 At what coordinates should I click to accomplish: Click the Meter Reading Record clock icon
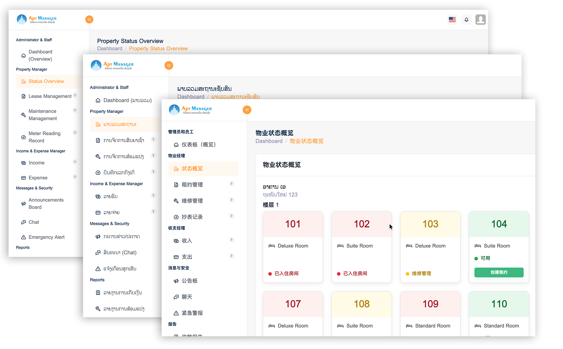coord(23,137)
